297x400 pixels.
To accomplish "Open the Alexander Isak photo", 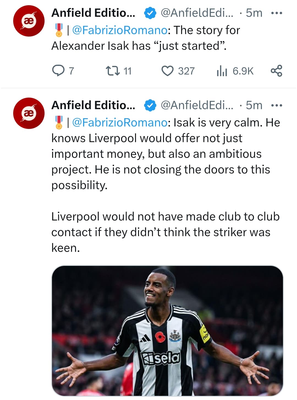I will tap(167, 330).
